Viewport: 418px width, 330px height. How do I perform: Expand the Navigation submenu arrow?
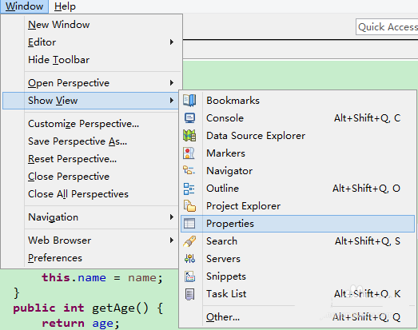[172, 217]
